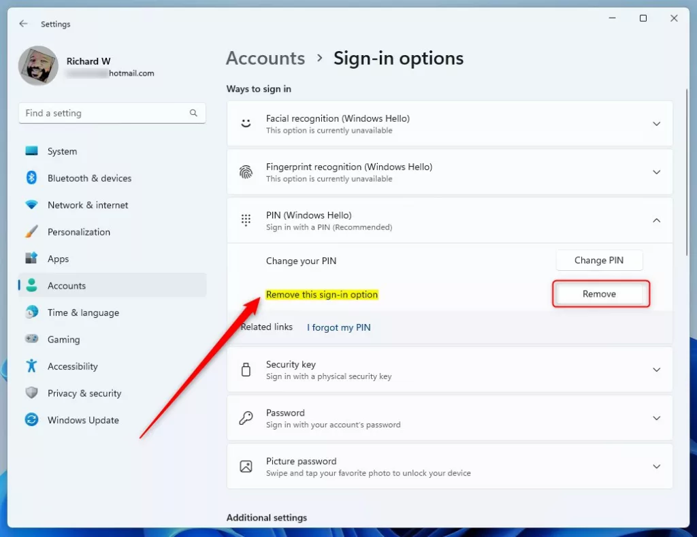Select Time & language category
This screenshot has height=537, width=697.
(x=112, y=312)
